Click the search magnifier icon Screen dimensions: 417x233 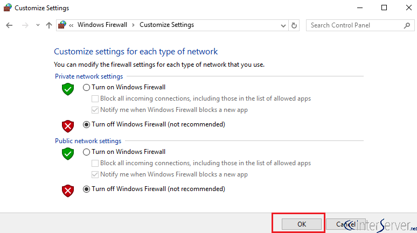407,25
